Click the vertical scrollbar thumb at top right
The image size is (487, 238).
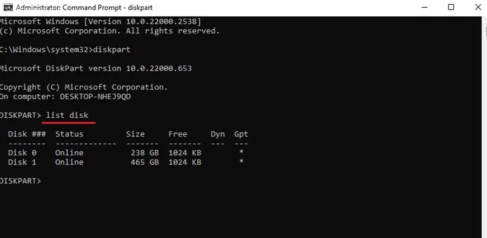(x=485, y=32)
